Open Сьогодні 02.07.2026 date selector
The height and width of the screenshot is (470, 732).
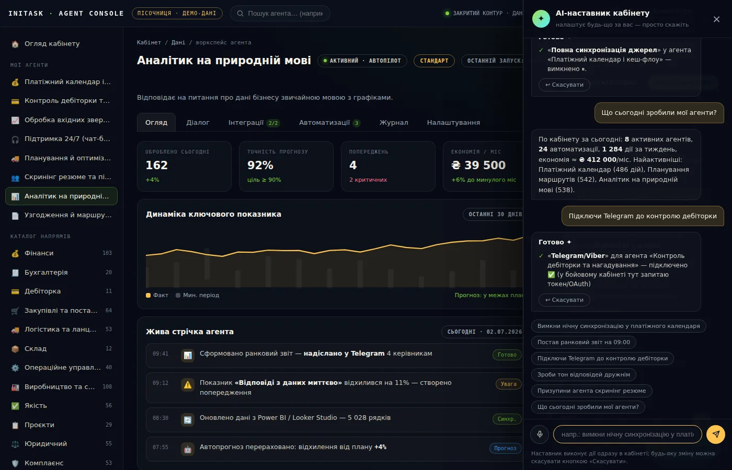(x=483, y=332)
